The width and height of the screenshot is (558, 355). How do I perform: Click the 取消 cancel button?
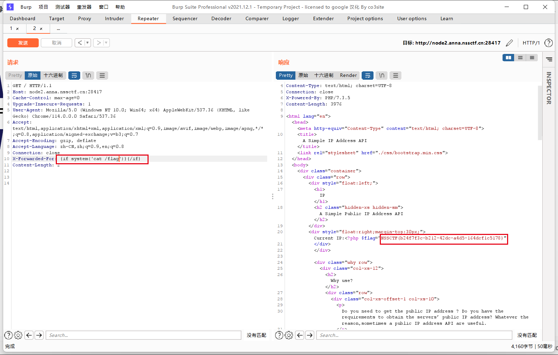click(56, 43)
